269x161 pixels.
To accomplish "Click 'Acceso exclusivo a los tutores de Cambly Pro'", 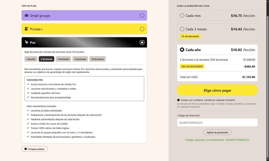I will 53,84.
